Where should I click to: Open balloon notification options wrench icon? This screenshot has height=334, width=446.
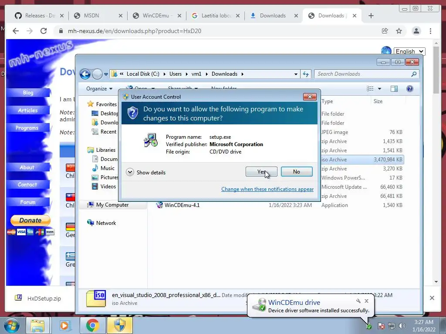(358, 301)
